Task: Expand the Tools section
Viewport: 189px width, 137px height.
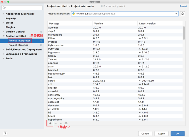Action: click(x=3, y=59)
